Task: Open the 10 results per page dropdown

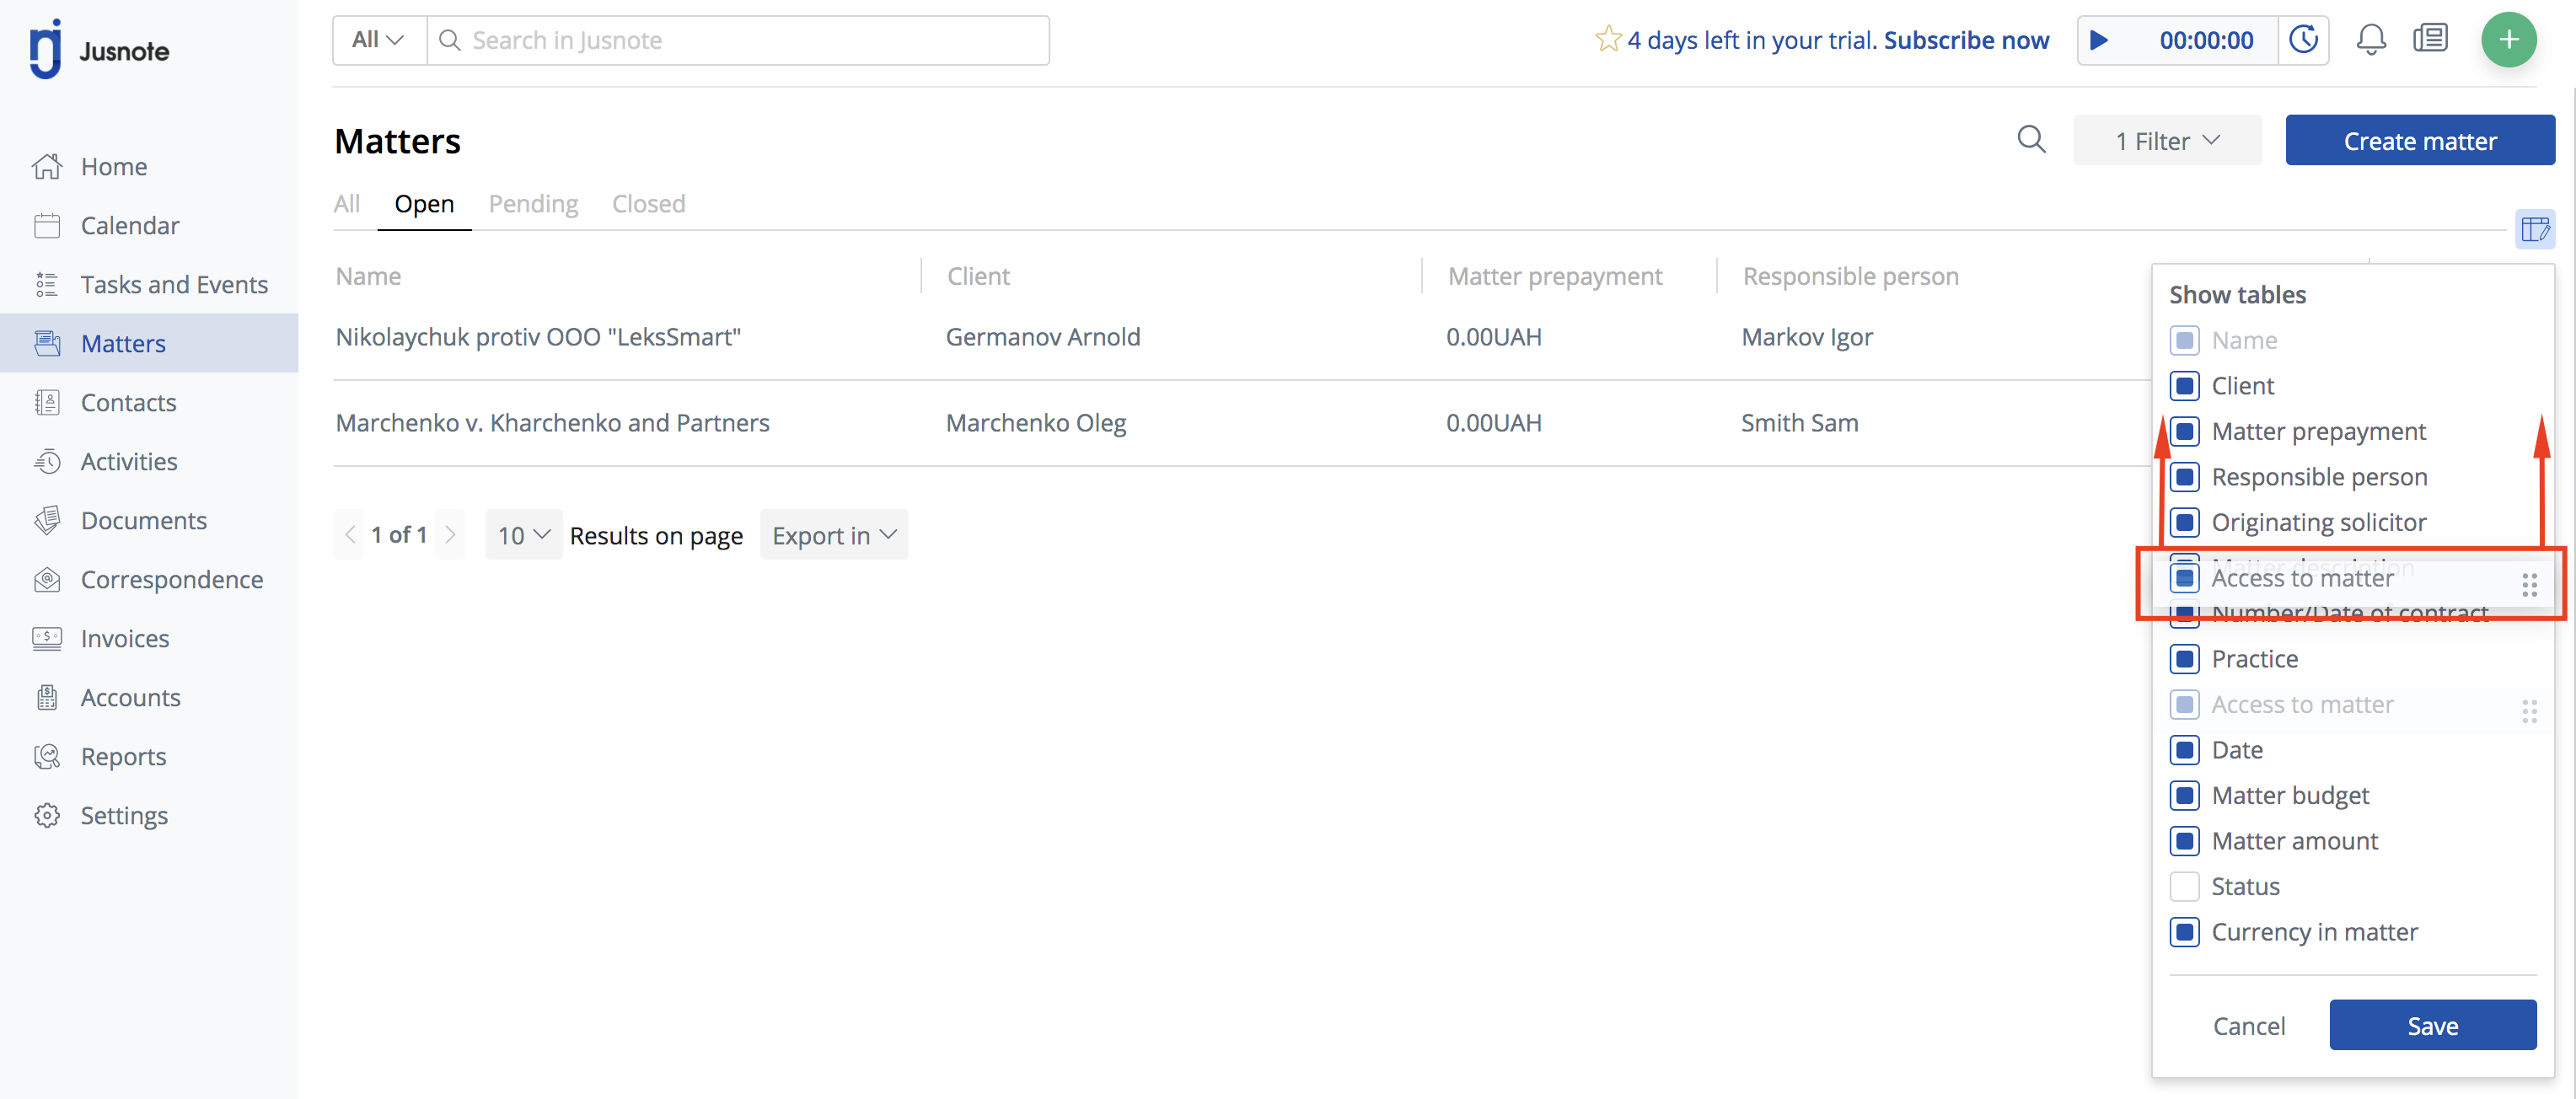Action: tap(523, 535)
